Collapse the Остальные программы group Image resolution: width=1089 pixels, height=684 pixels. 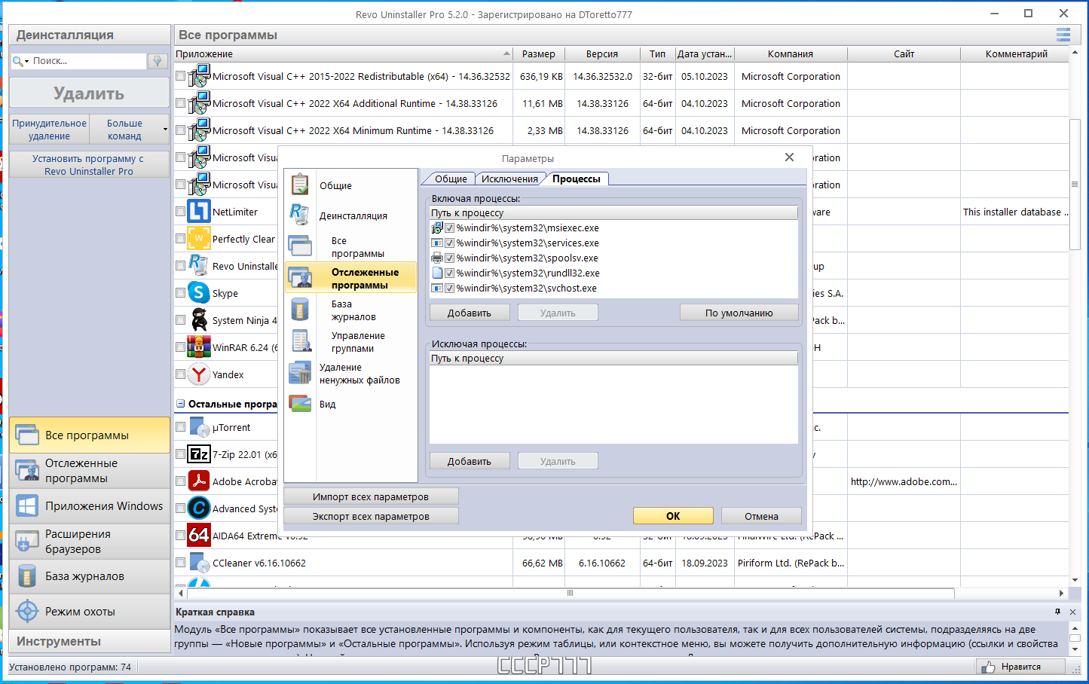tap(180, 404)
